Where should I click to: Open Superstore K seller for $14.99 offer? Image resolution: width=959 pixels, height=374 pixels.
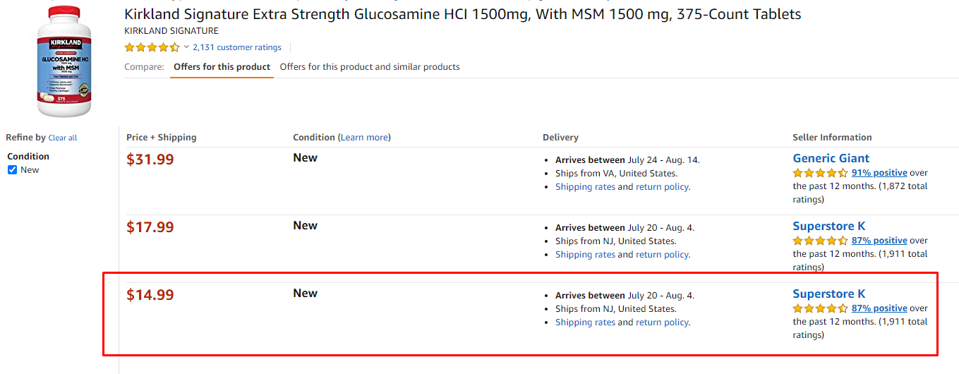click(828, 294)
